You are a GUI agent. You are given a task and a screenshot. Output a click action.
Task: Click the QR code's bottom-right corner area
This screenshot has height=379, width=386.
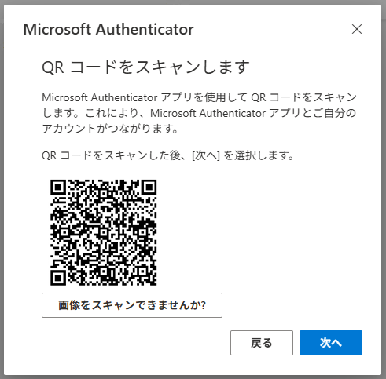[149, 278]
